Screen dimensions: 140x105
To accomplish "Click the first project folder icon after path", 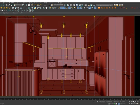I will pos(115,5).
